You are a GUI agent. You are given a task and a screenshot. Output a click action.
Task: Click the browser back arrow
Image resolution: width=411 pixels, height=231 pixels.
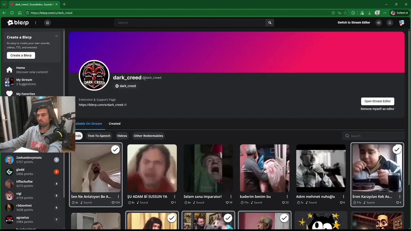[4, 13]
